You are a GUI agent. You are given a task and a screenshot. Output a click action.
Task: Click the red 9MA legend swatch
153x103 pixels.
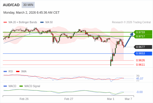pyautogui.click(x=18, y=72)
